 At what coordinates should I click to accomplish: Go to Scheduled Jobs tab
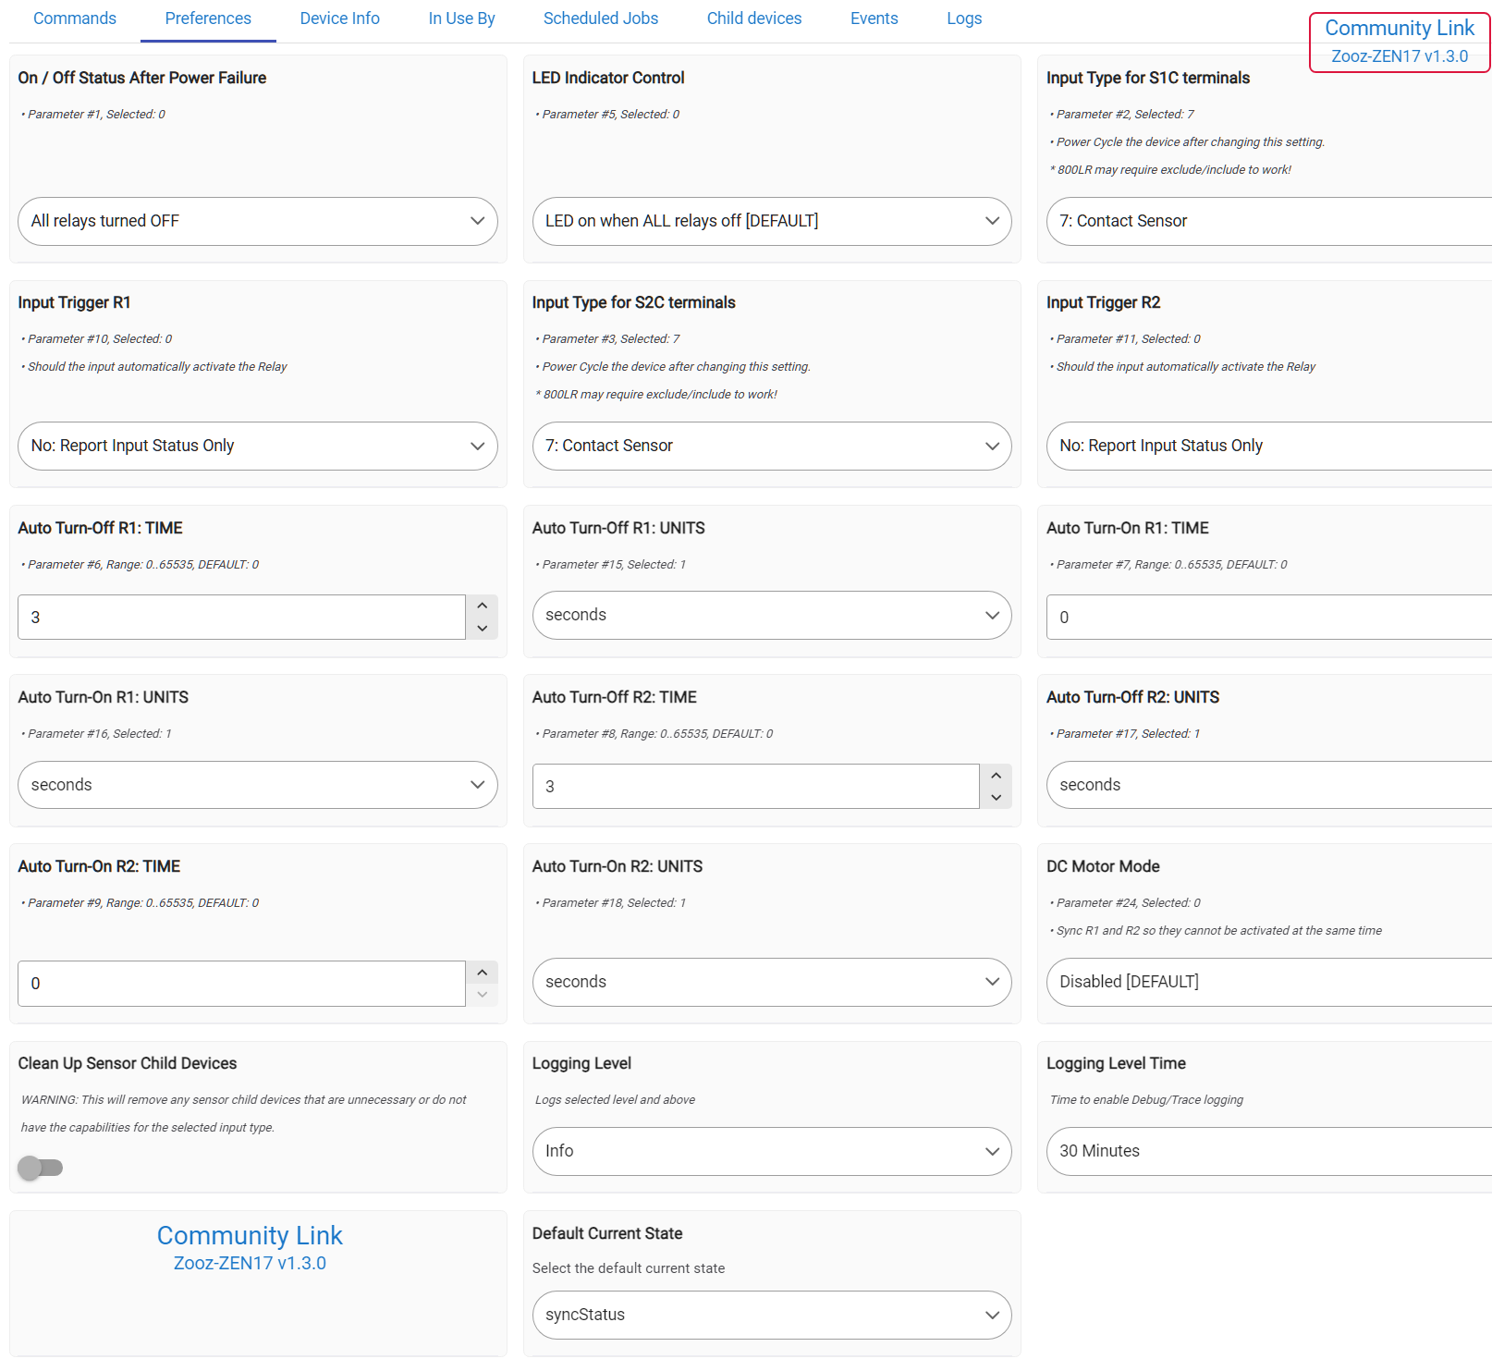tap(600, 18)
